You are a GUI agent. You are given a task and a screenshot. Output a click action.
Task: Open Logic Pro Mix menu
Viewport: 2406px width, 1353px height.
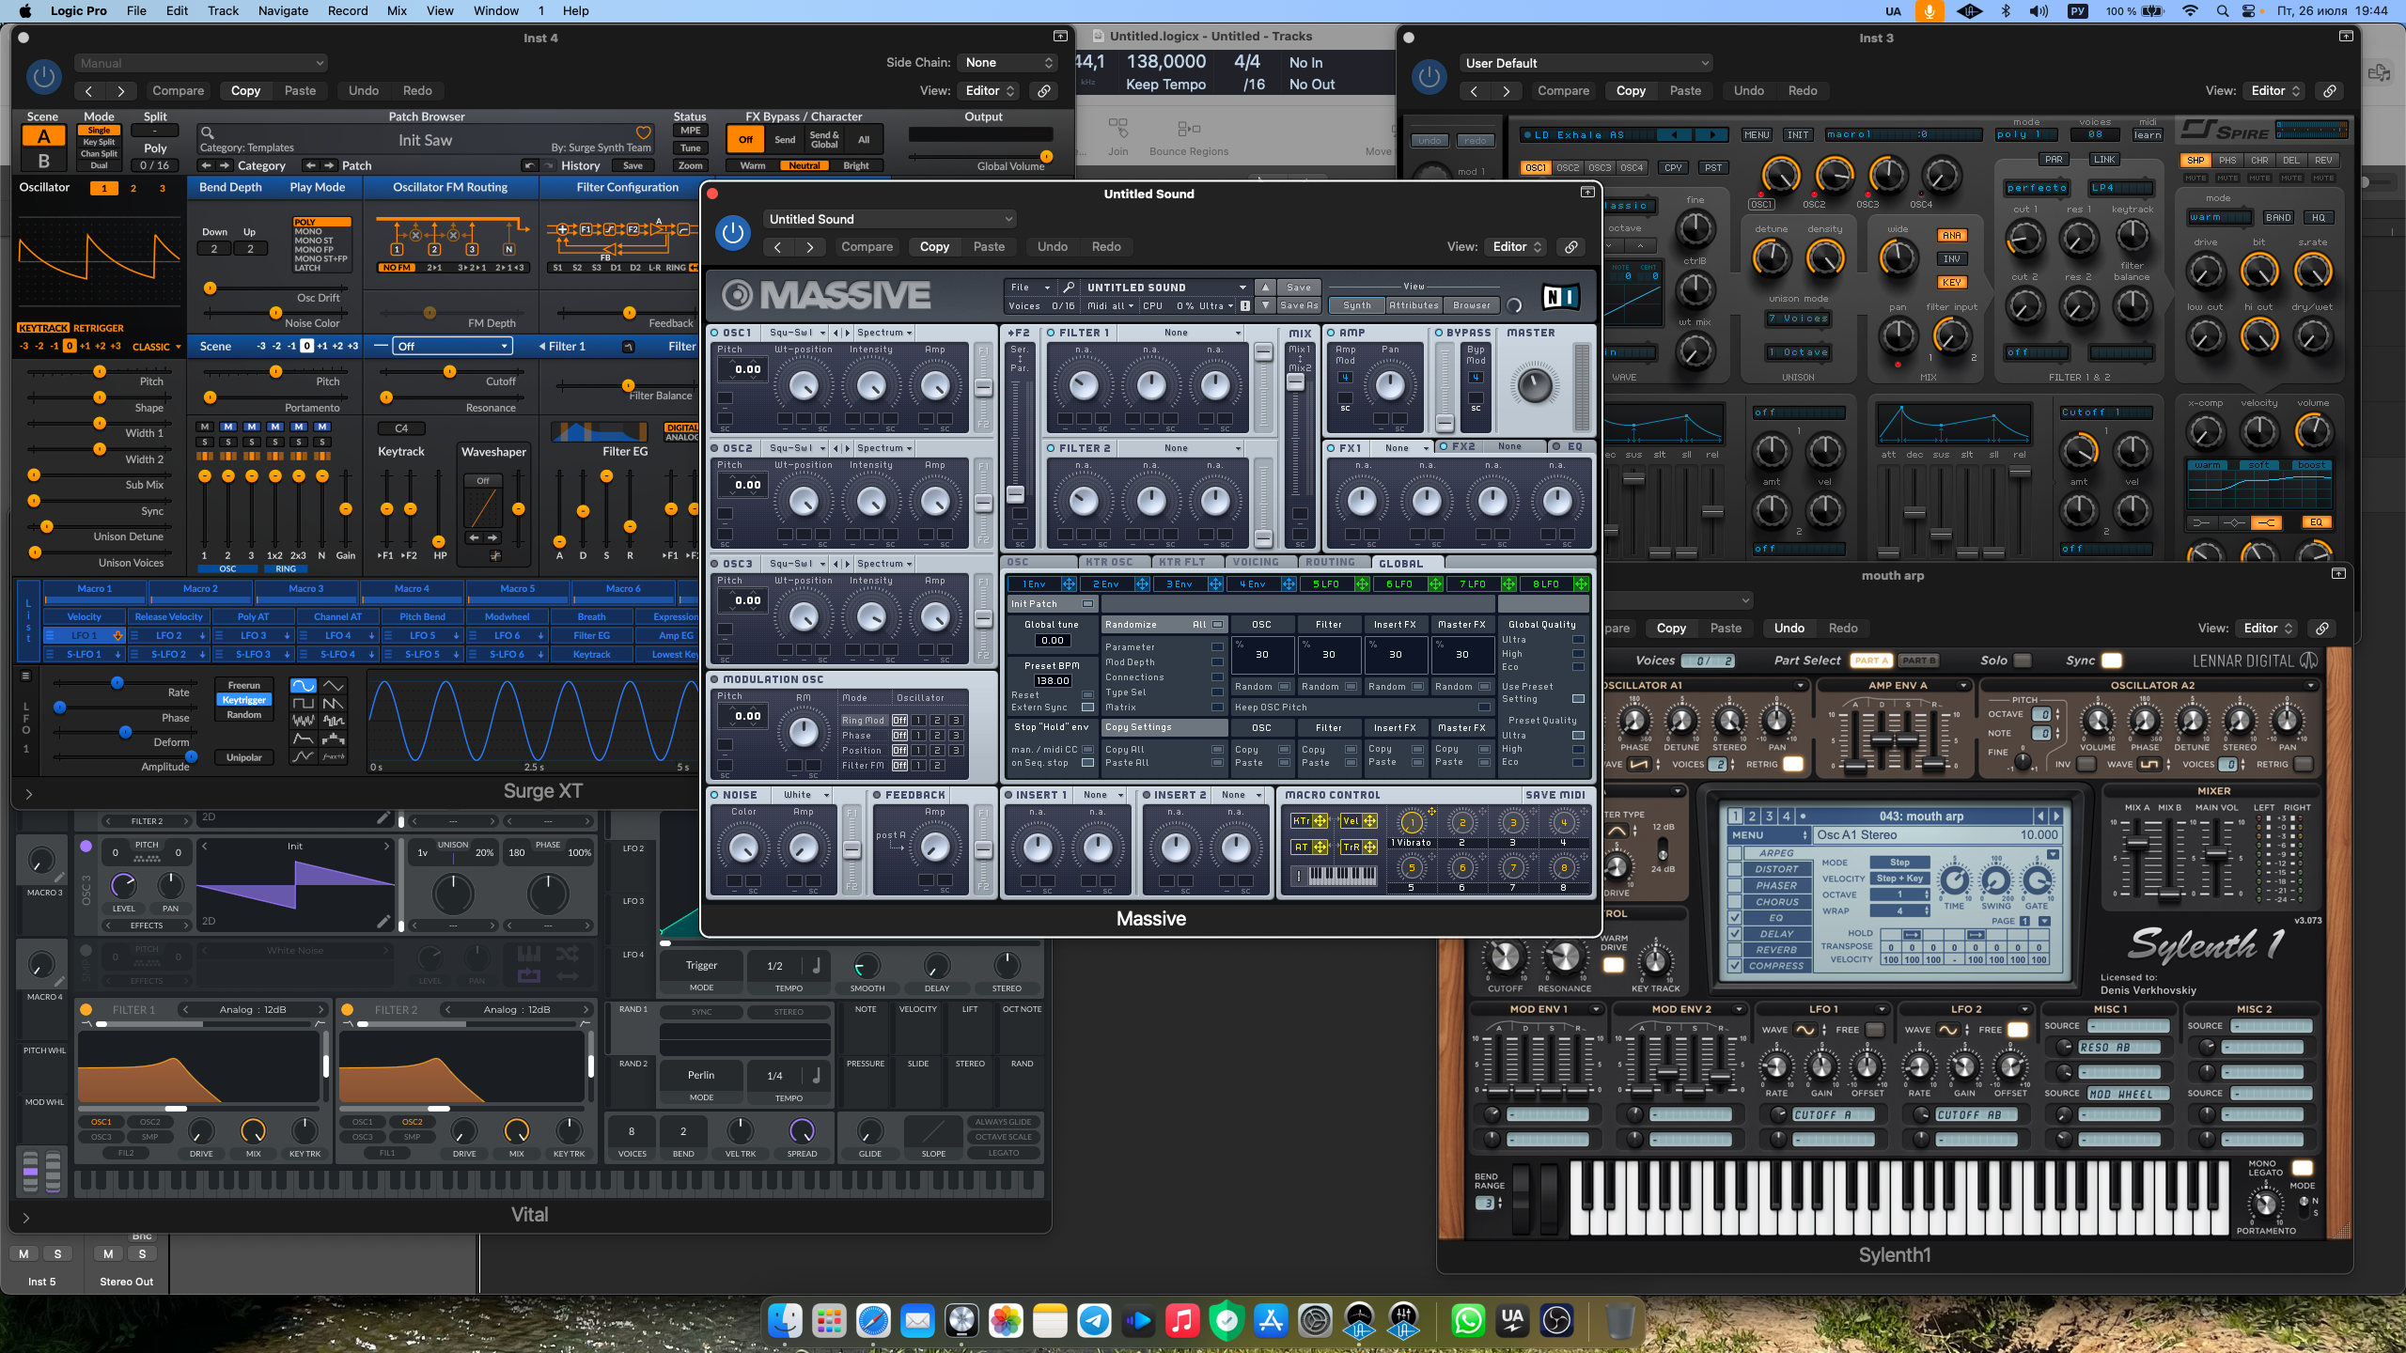tap(397, 11)
